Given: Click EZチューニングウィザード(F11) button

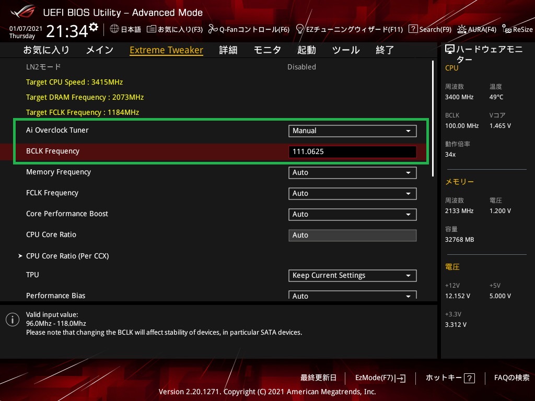Looking at the screenshot, I should pos(350,29).
